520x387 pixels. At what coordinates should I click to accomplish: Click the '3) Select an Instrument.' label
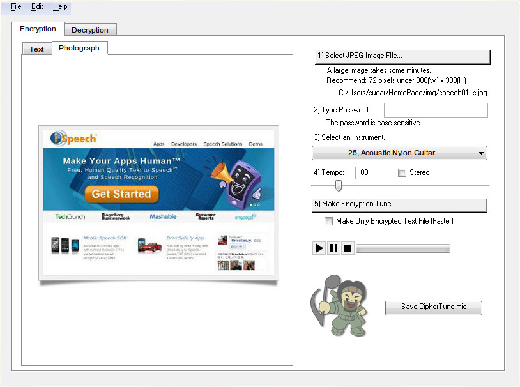click(349, 137)
